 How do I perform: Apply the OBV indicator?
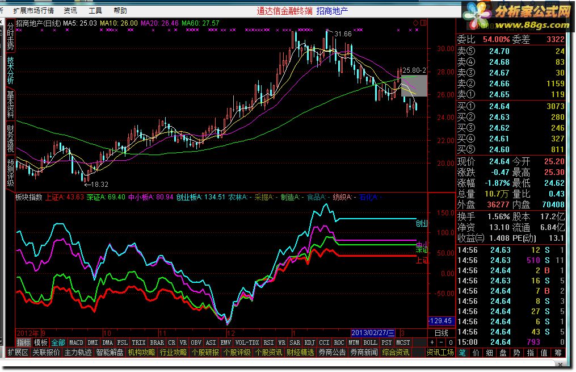(x=196, y=342)
